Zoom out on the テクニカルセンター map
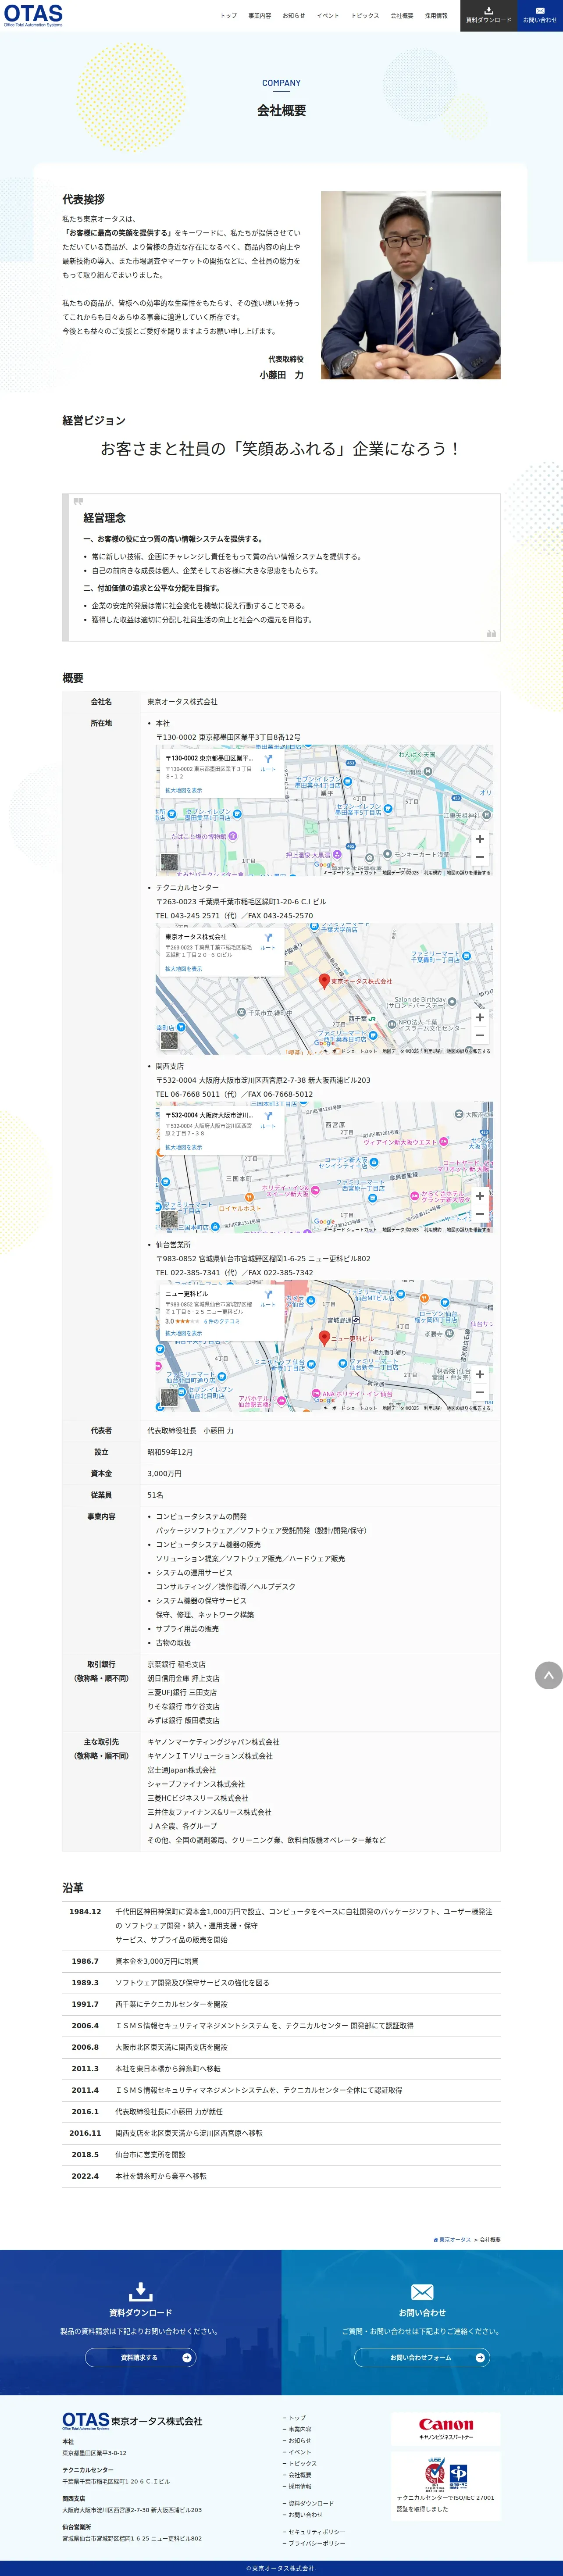 [x=480, y=1035]
